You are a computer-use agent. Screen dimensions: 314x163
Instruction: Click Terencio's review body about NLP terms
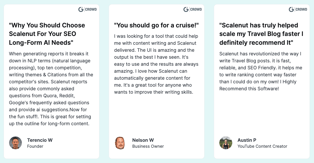click(x=51, y=89)
